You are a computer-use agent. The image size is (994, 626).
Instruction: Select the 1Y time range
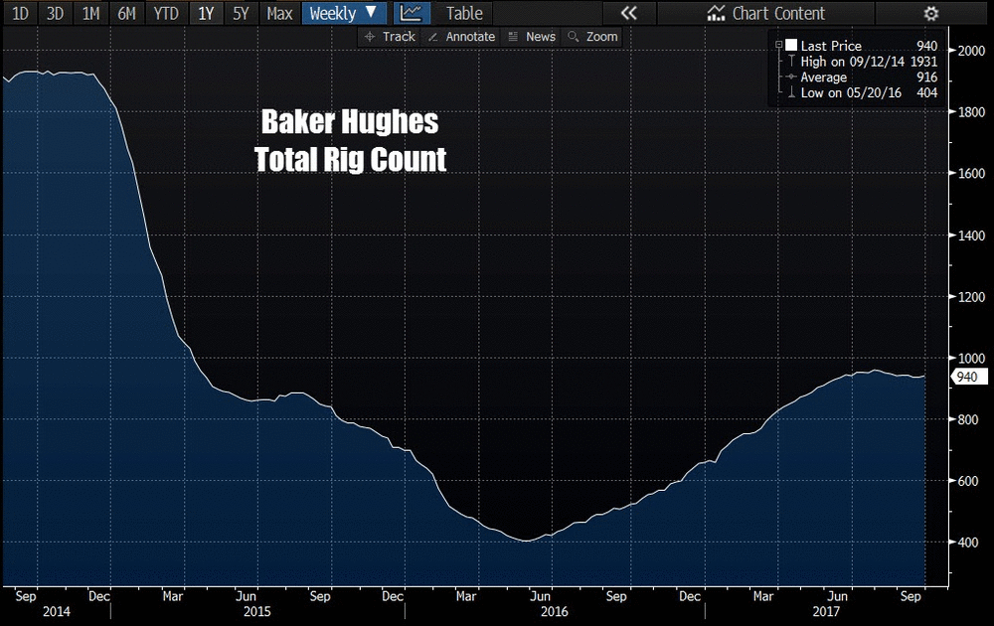pos(206,13)
